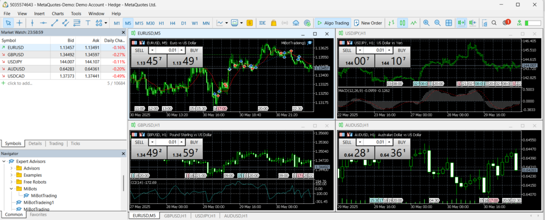Expand the Examples folder
This screenshot has width=545, height=220.
(x=11, y=175)
